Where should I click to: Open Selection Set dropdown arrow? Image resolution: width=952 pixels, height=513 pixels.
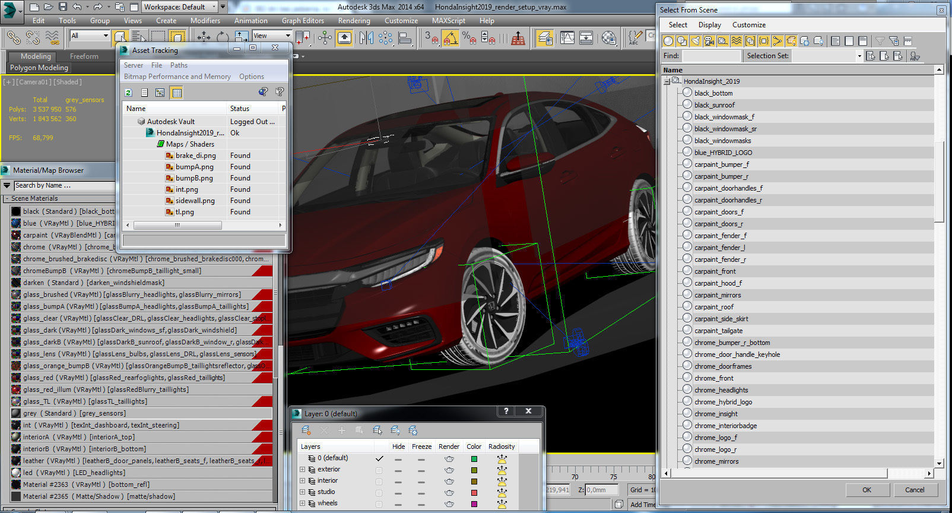coord(859,56)
